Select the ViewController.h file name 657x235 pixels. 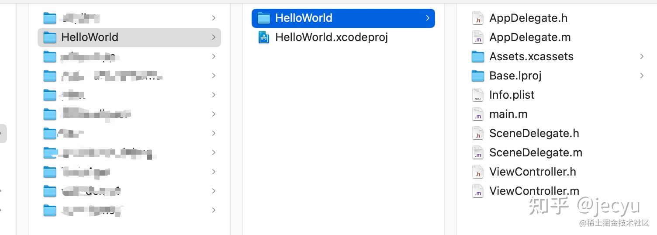click(533, 172)
